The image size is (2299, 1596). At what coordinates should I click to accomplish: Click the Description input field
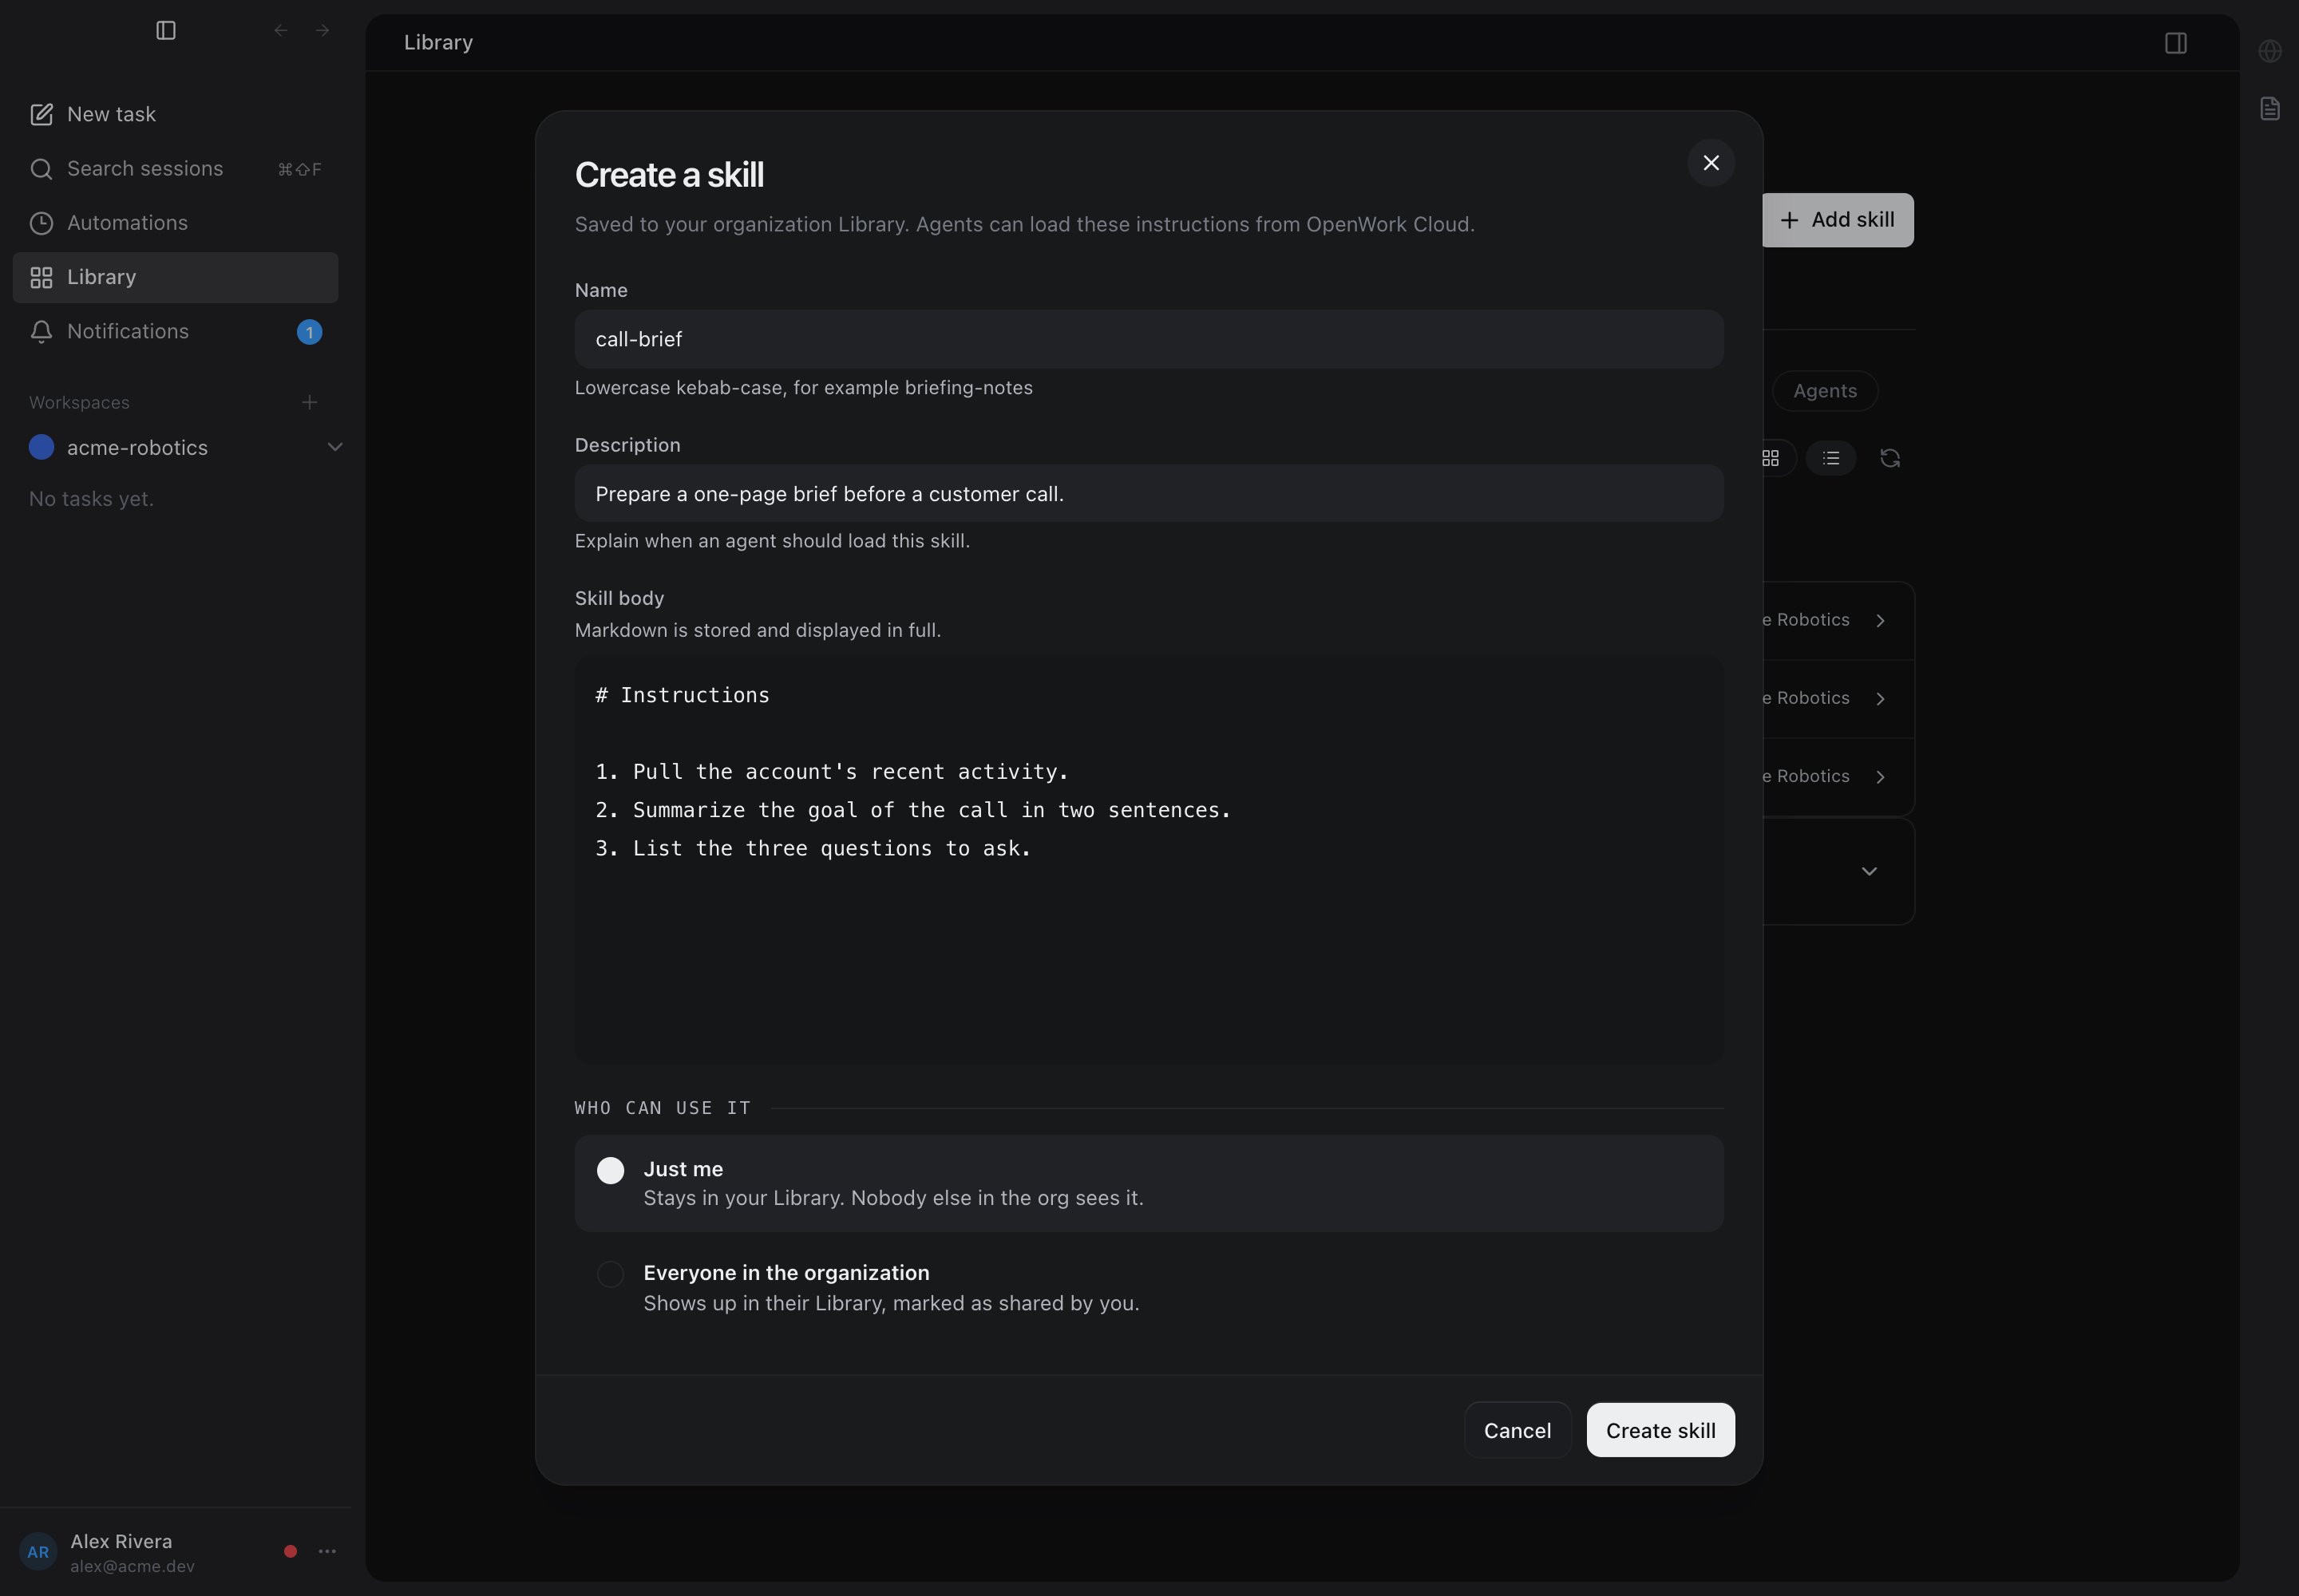pos(1149,493)
